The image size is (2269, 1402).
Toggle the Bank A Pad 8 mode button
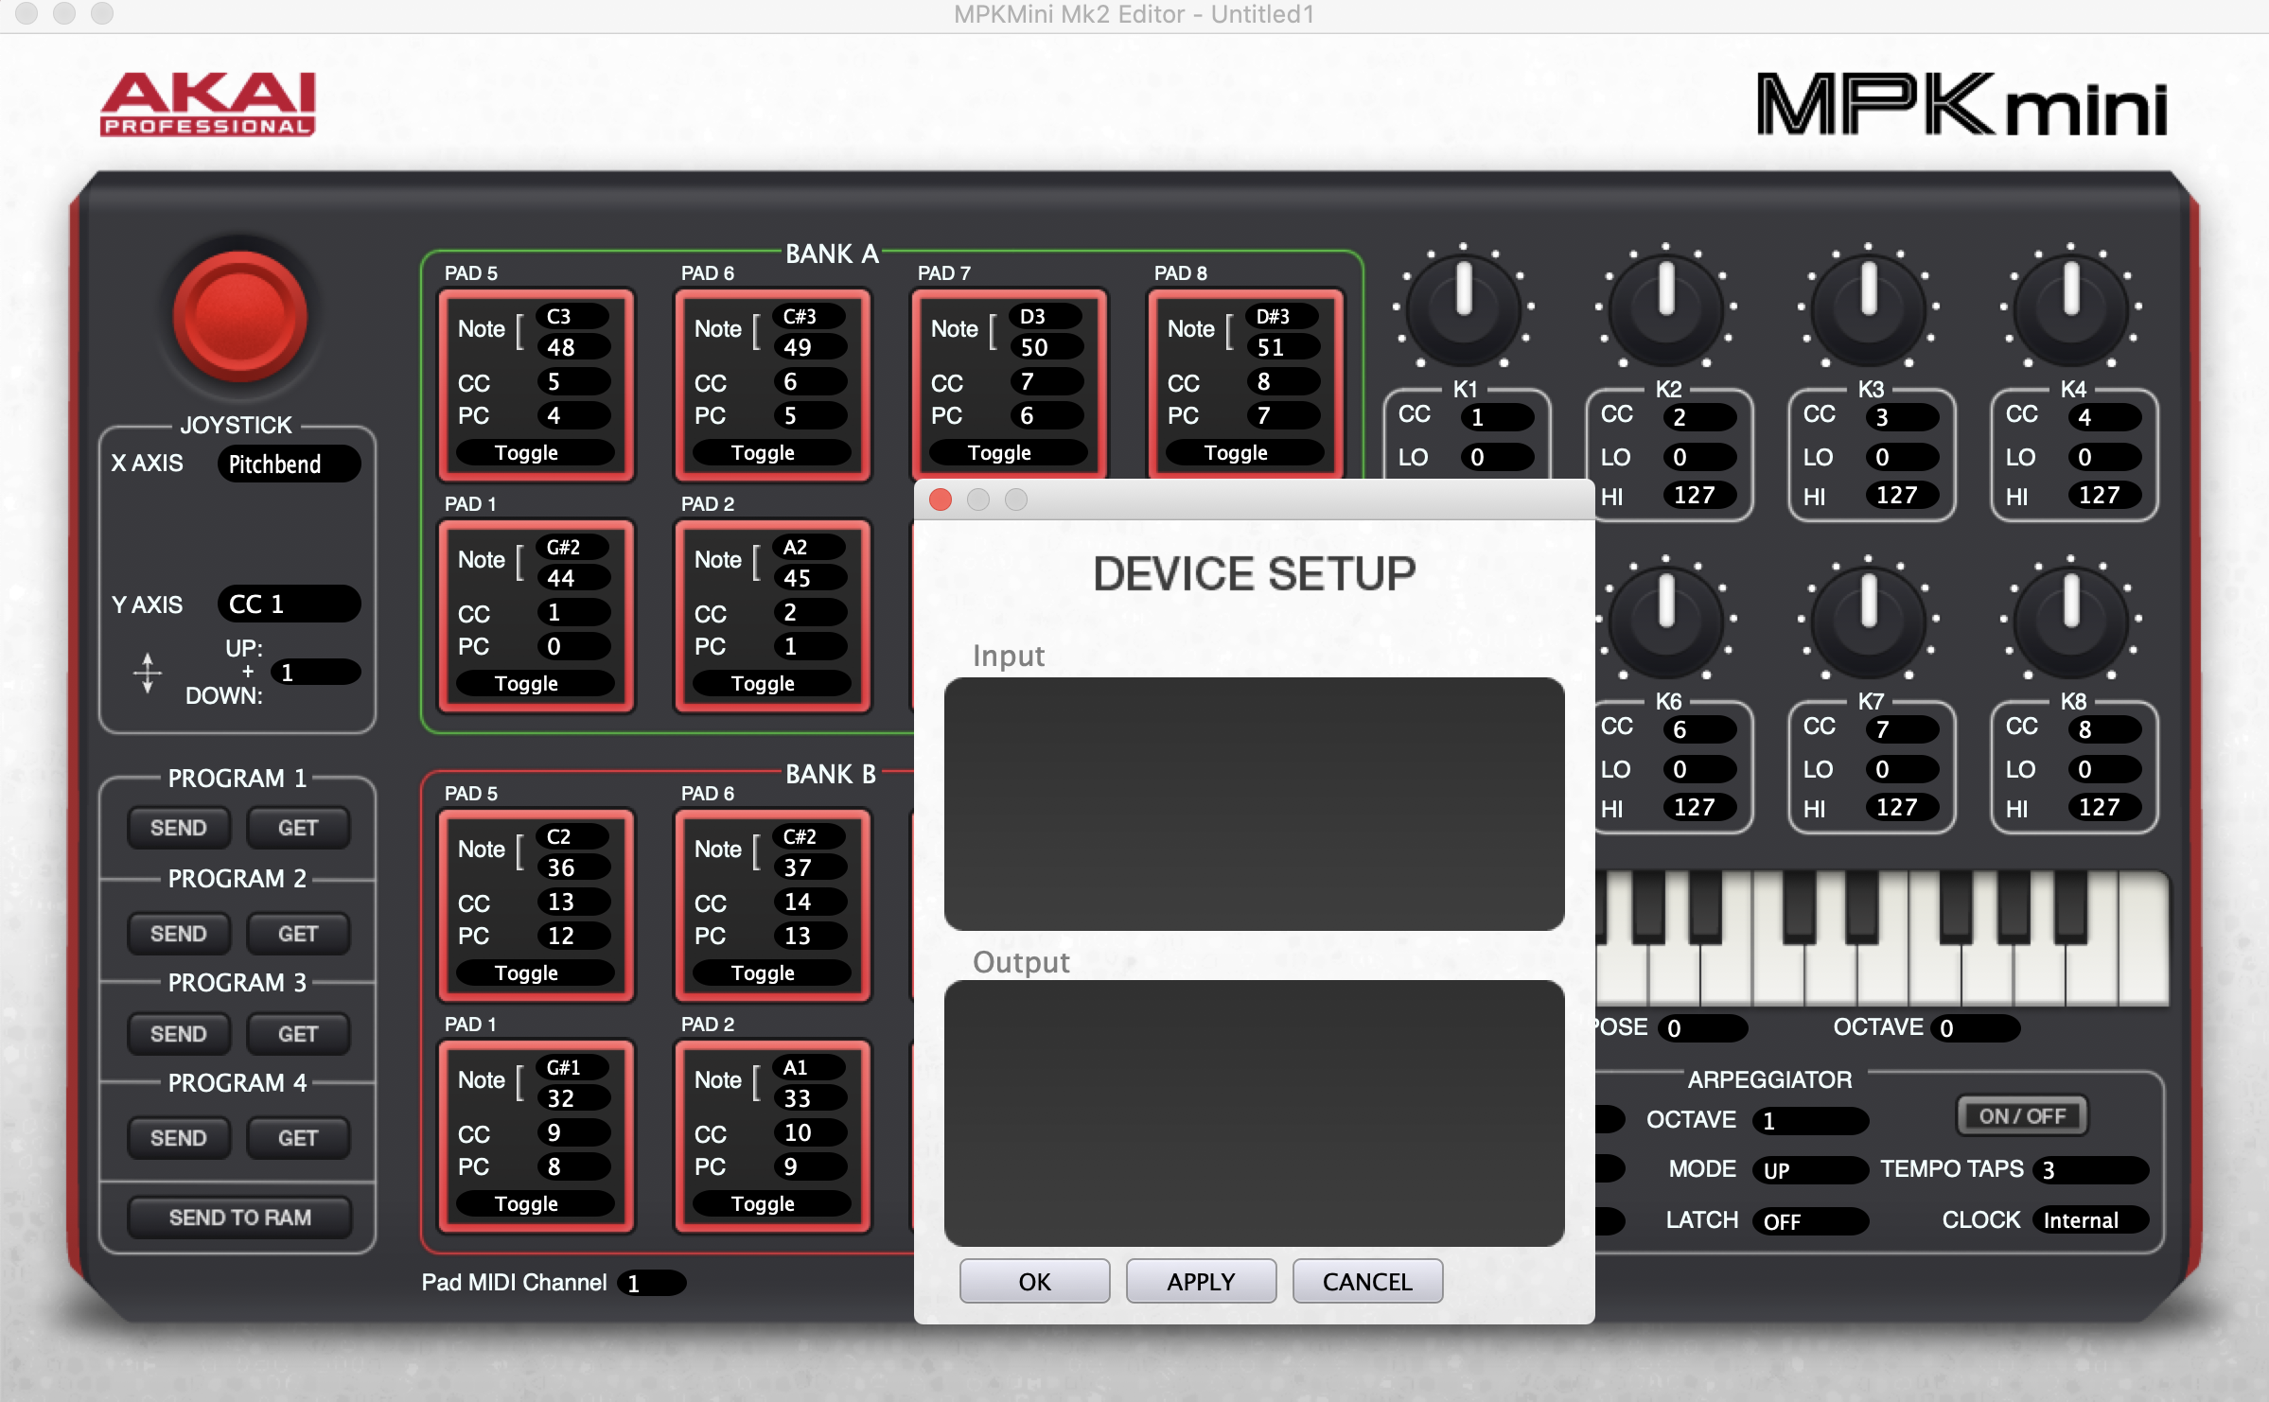click(1244, 453)
